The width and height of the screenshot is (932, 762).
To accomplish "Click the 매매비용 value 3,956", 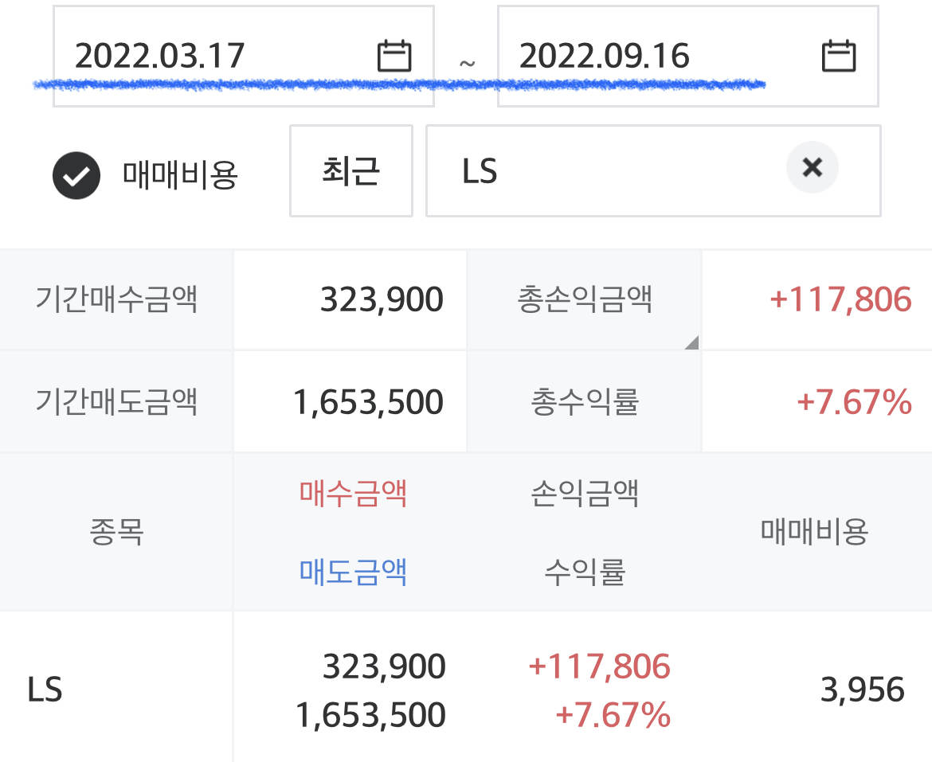I will tap(863, 690).
